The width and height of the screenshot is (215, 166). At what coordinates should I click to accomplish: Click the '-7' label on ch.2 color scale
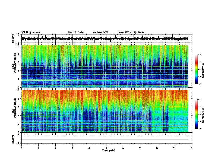tap(200, 129)
